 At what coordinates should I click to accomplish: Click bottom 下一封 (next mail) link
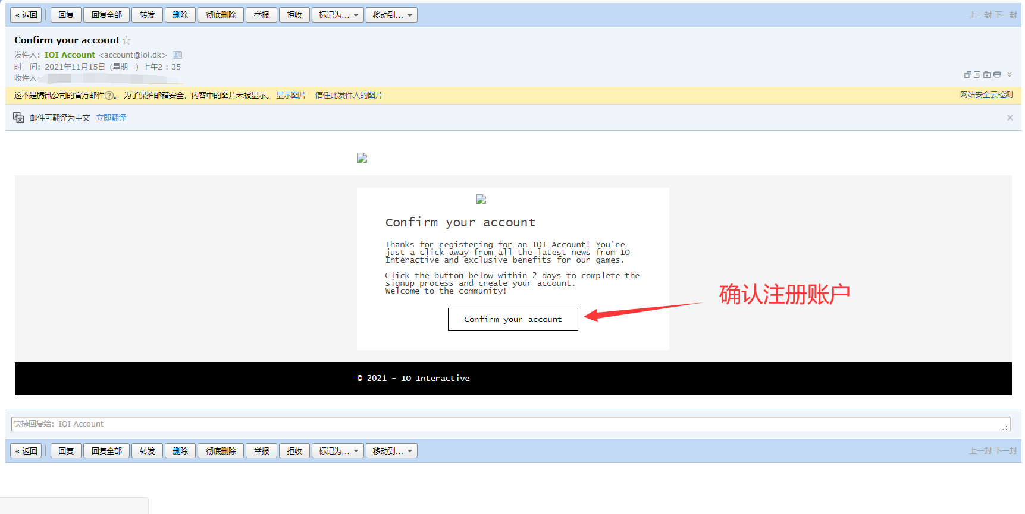pyautogui.click(x=1005, y=450)
